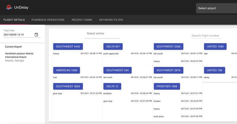
Task: Select the 'hold short' keyword entry
Action: [x=159, y=117]
